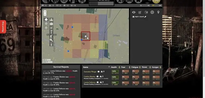
Task: Click the blue dot marker near top of grid
Action: (x=72, y=27)
